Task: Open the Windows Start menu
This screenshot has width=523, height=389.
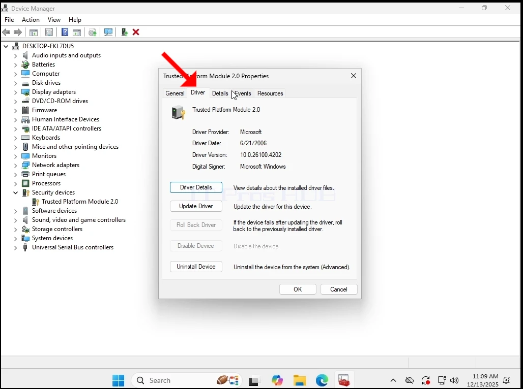Action: tap(119, 380)
